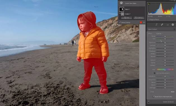Click the Blacks slider handle
The image size is (176, 106).
point(165,56)
